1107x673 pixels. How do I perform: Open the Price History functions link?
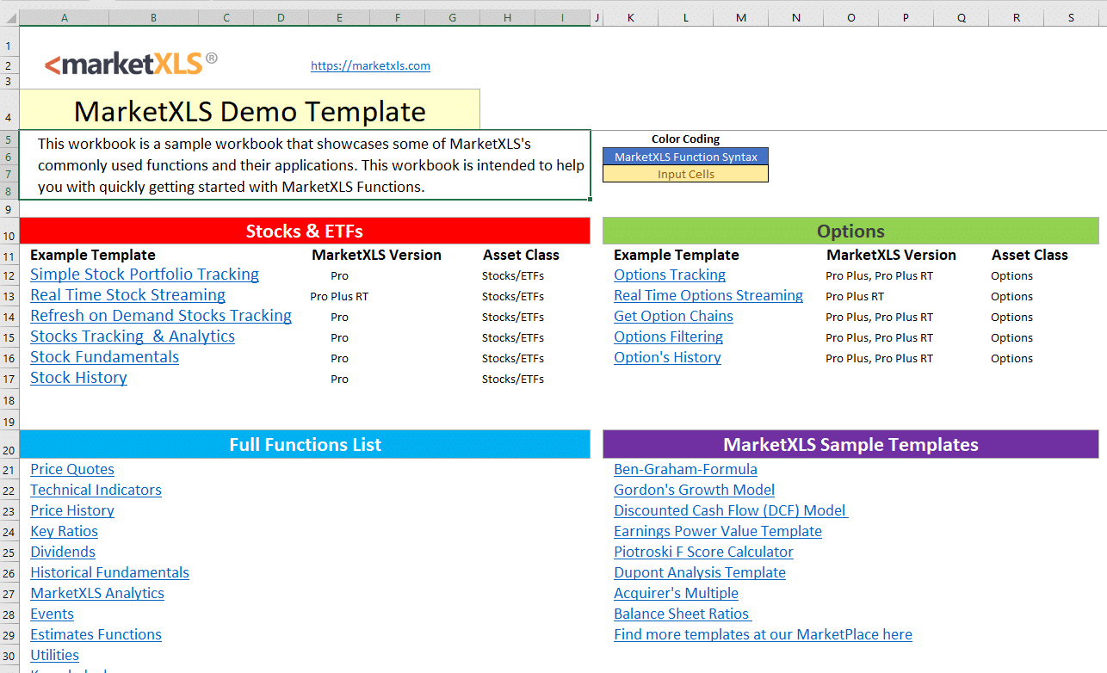tap(72, 510)
